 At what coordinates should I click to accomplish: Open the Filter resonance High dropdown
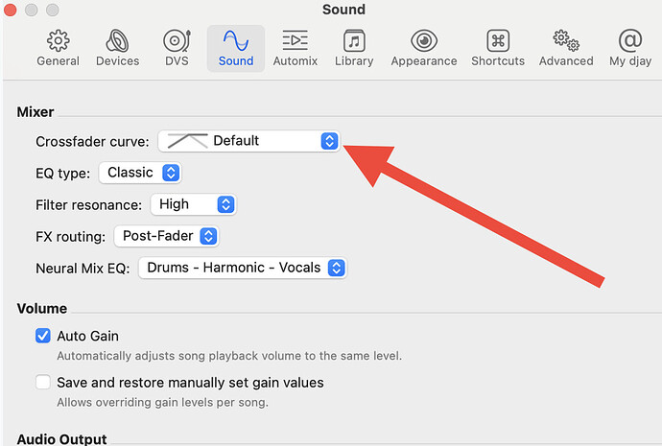click(x=194, y=204)
